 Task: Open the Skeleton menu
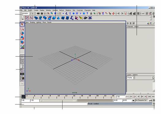68,10
